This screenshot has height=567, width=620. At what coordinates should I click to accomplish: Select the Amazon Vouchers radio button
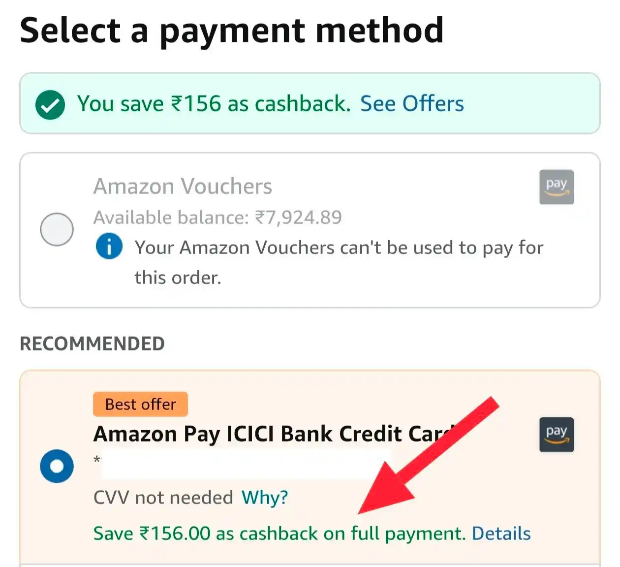click(x=57, y=229)
